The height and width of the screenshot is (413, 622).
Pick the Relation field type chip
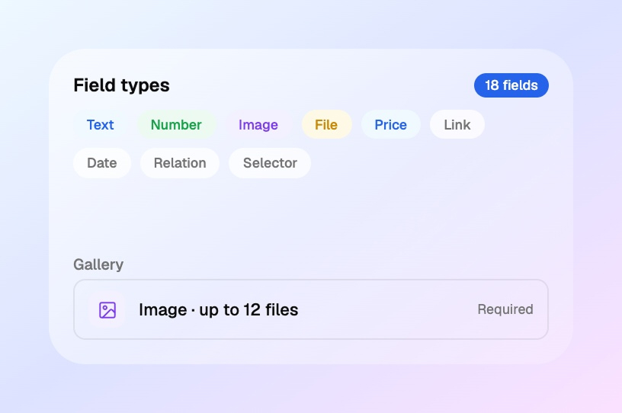(x=180, y=163)
